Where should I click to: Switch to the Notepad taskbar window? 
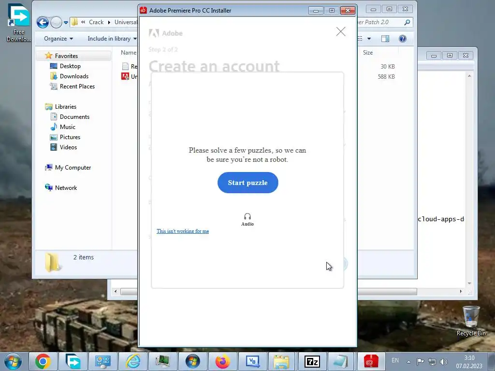click(x=341, y=361)
